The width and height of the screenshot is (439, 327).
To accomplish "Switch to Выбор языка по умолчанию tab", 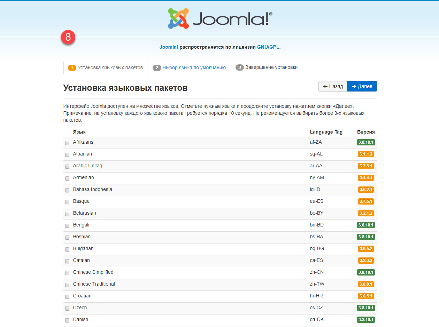I will tap(189, 67).
